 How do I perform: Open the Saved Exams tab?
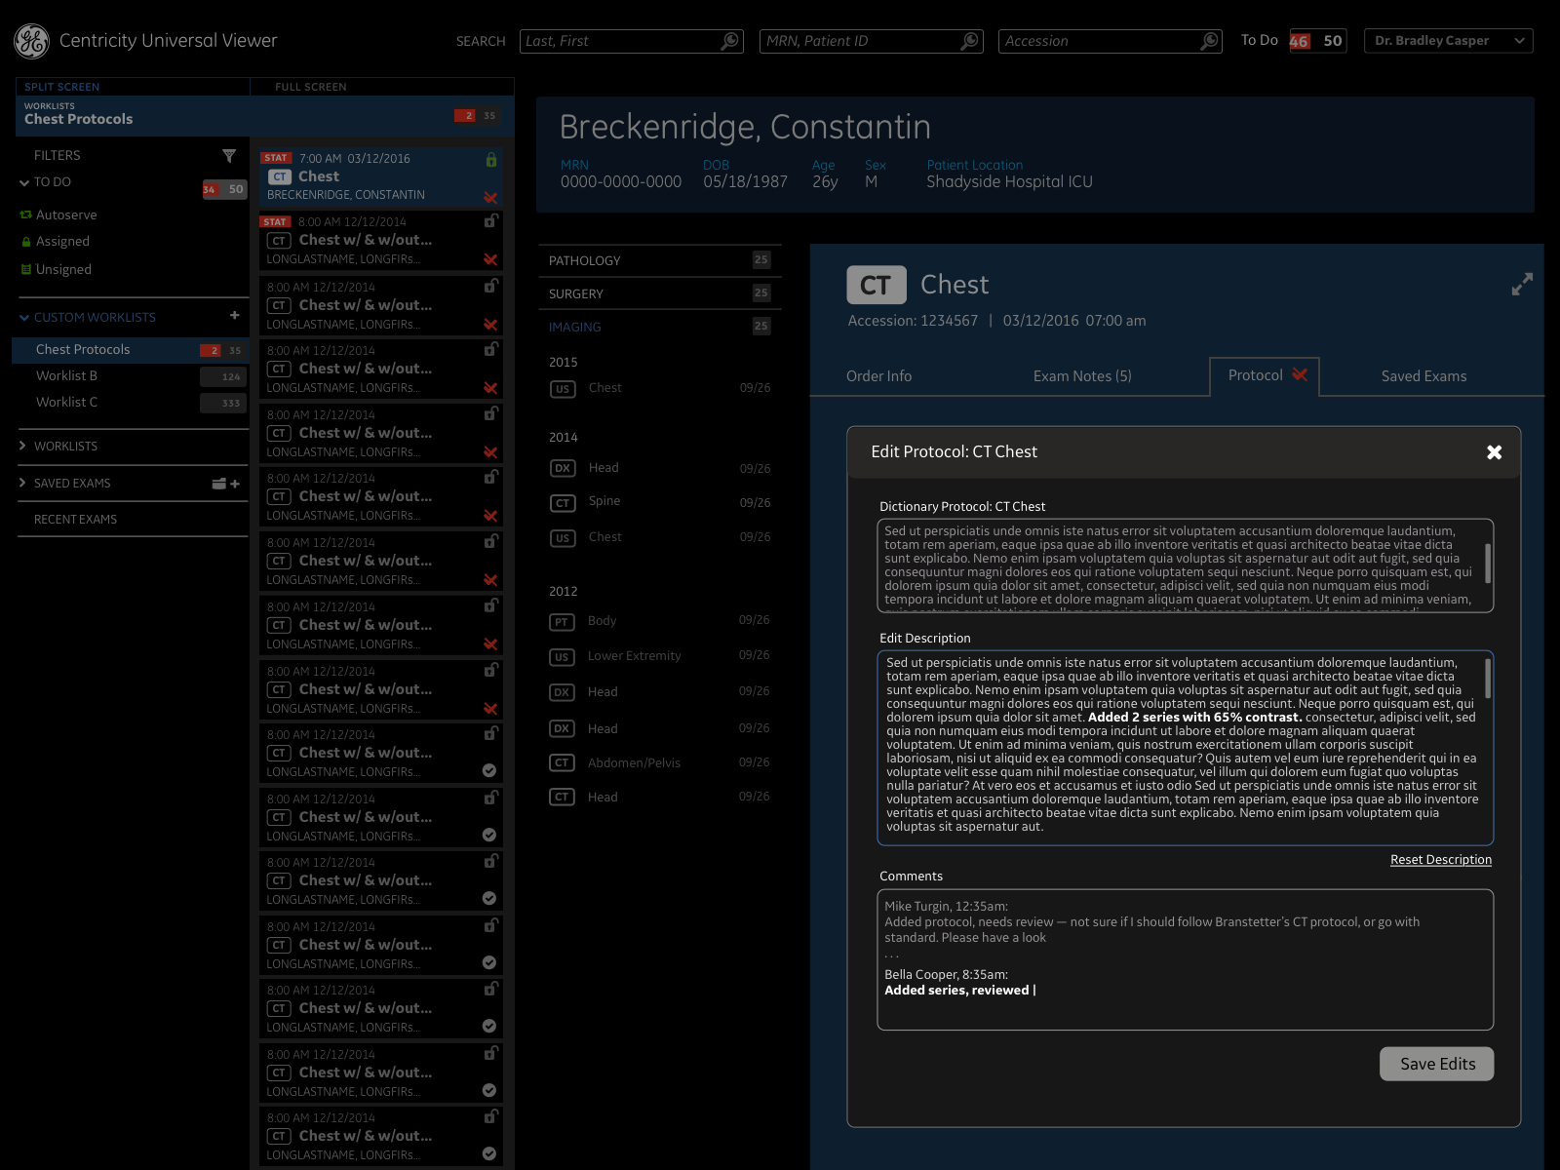[1423, 376]
